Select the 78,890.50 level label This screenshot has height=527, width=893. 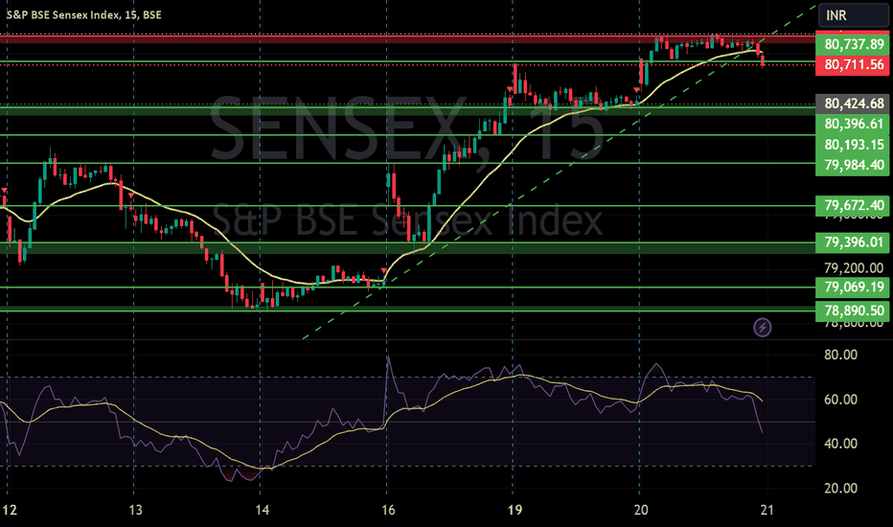853,310
